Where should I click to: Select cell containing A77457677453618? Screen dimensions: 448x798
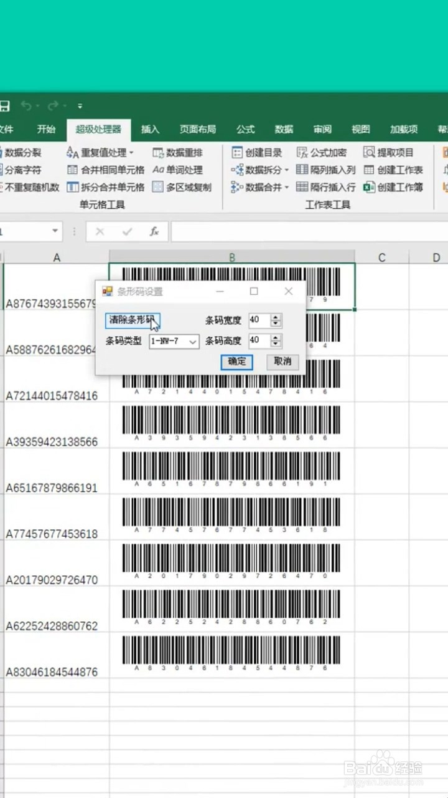point(57,517)
